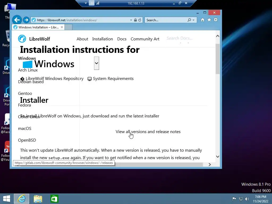
Task: Select Arch Linux in the sidebar
Action: [28, 70]
